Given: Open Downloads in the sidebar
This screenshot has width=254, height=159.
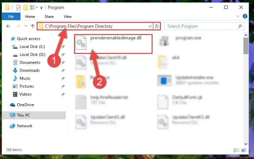Looking at the screenshot, I should 30,70.
